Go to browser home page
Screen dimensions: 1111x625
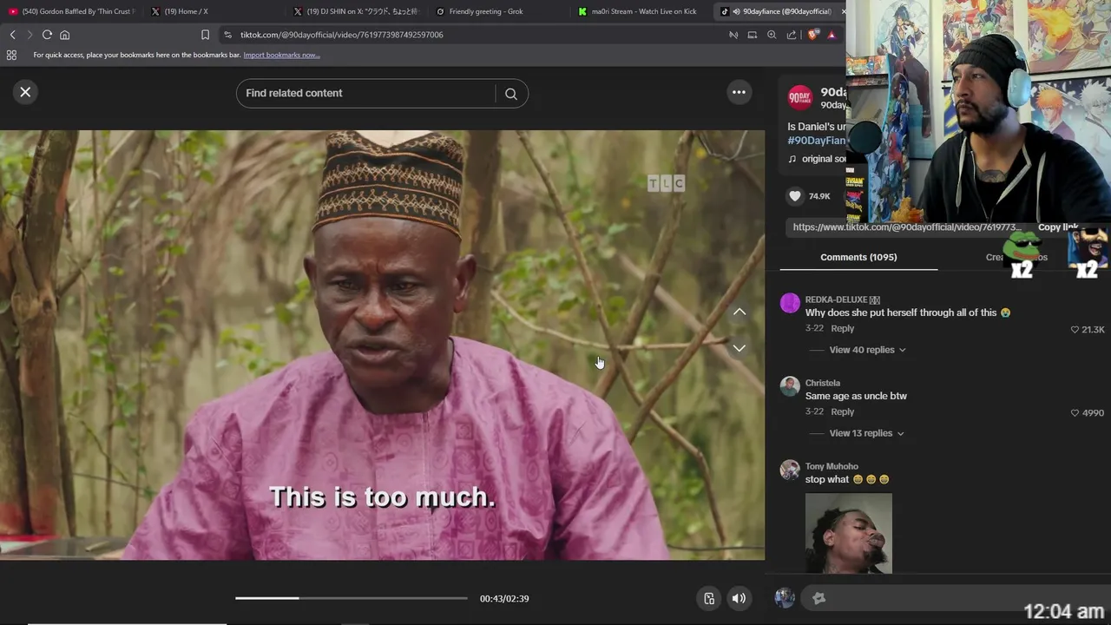tap(64, 35)
